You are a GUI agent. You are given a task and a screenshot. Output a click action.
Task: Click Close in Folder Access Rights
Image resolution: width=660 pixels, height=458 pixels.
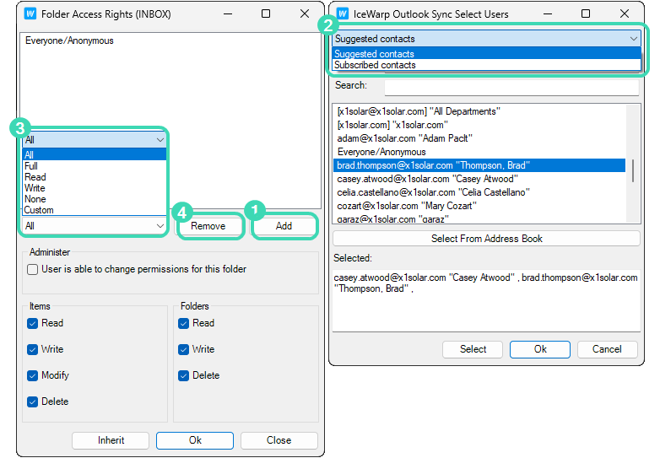[x=279, y=440]
